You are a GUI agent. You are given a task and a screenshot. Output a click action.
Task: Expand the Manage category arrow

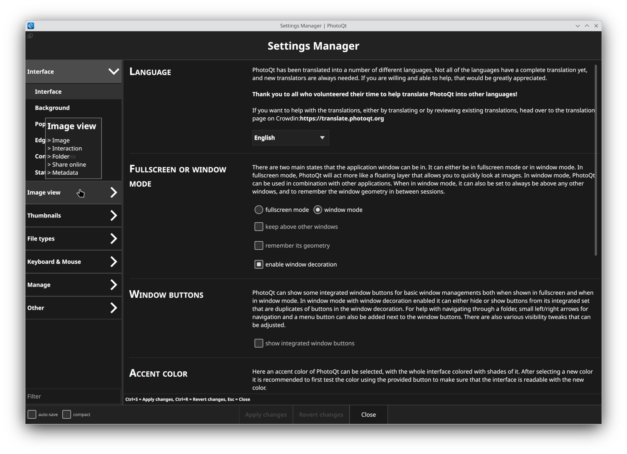[113, 285]
